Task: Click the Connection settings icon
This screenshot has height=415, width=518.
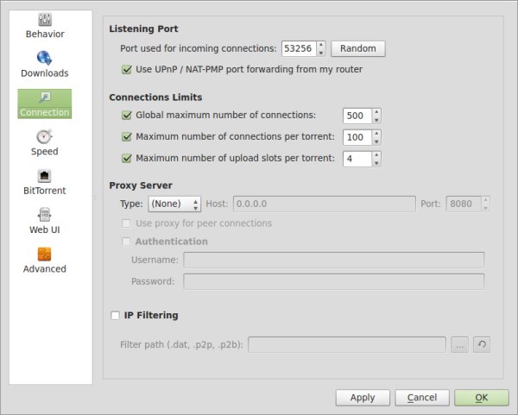Action: point(44,97)
